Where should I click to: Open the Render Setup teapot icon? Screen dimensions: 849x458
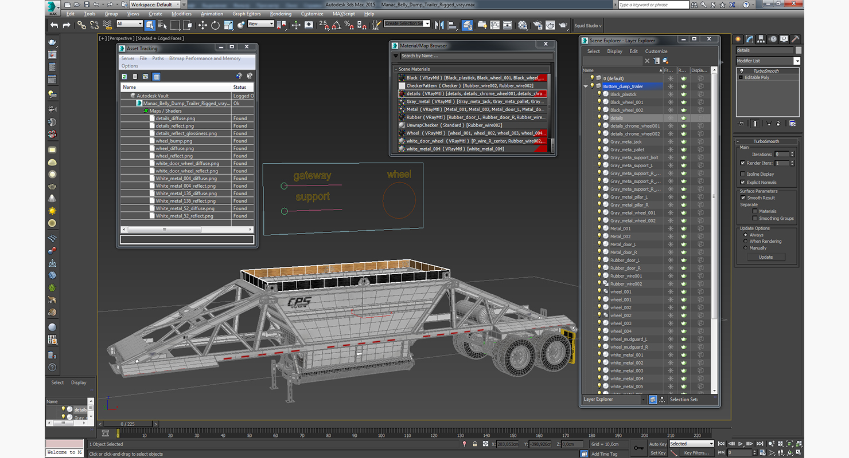(x=538, y=25)
